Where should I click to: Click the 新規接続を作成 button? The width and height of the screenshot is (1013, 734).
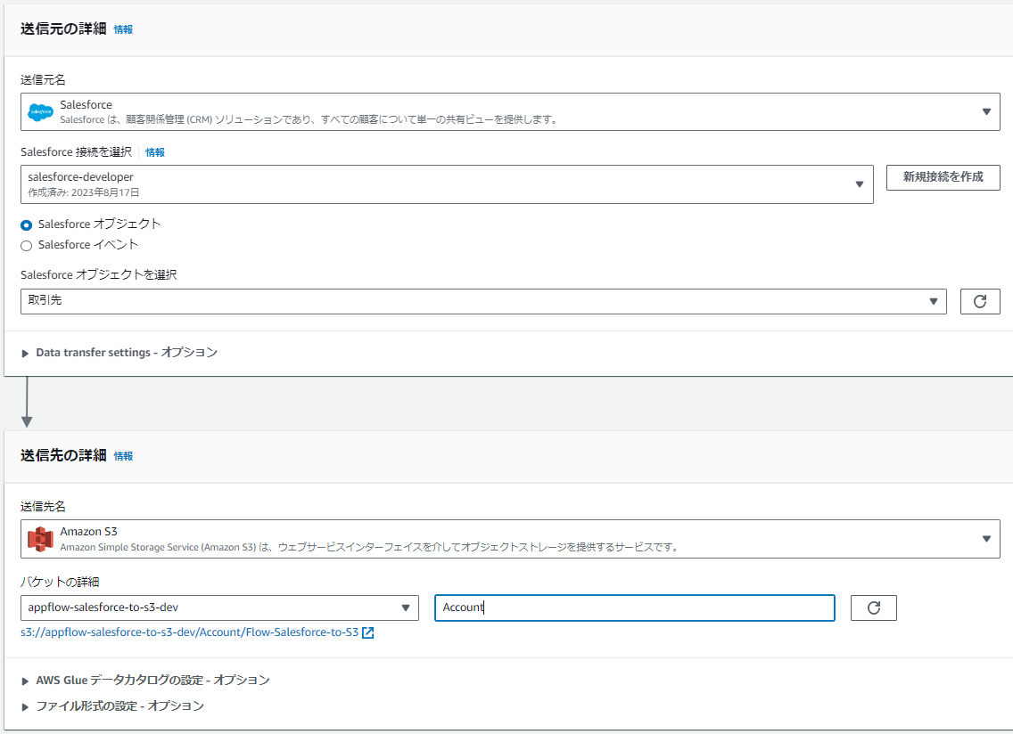click(x=943, y=177)
